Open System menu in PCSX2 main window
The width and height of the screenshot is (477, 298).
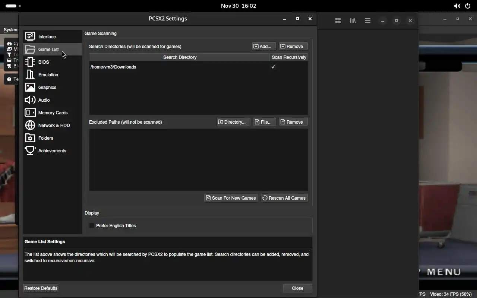(x=10, y=30)
